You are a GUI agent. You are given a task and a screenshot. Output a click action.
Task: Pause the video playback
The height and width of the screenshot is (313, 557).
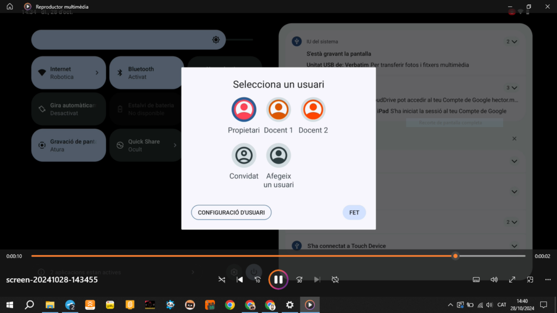coord(278,279)
